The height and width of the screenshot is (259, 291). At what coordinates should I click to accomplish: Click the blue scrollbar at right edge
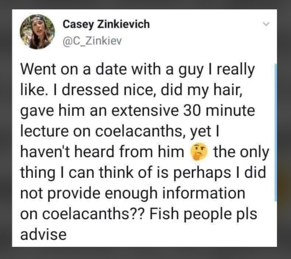(275, 129)
